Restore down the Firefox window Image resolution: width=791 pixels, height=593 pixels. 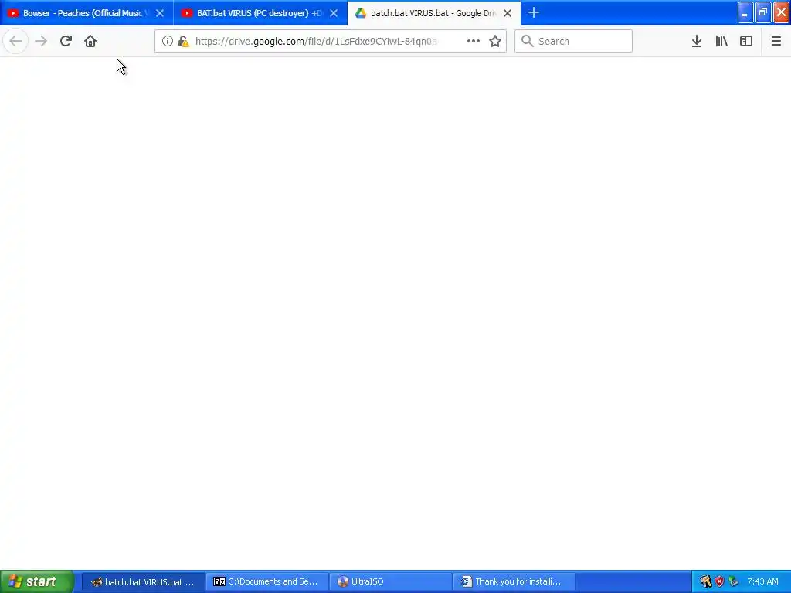point(763,12)
